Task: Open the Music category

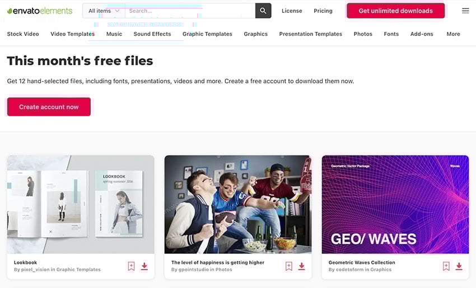Action: click(114, 34)
